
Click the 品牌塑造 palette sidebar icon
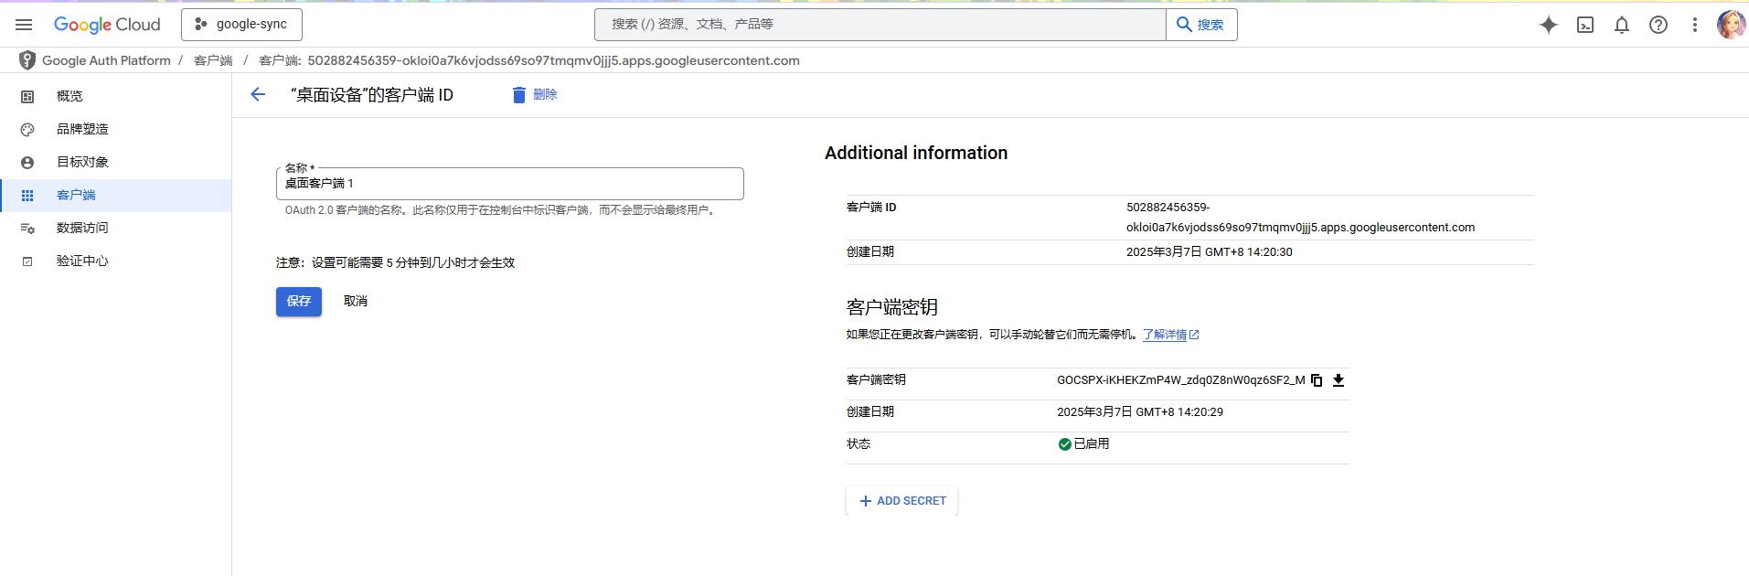point(27,130)
